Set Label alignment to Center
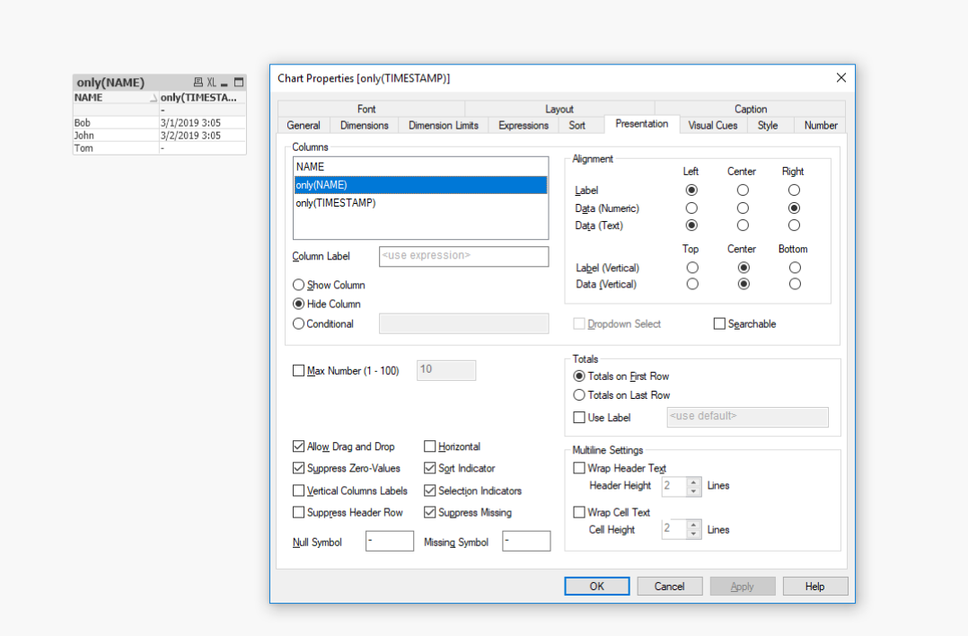This screenshot has height=636, width=968. click(x=743, y=190)
